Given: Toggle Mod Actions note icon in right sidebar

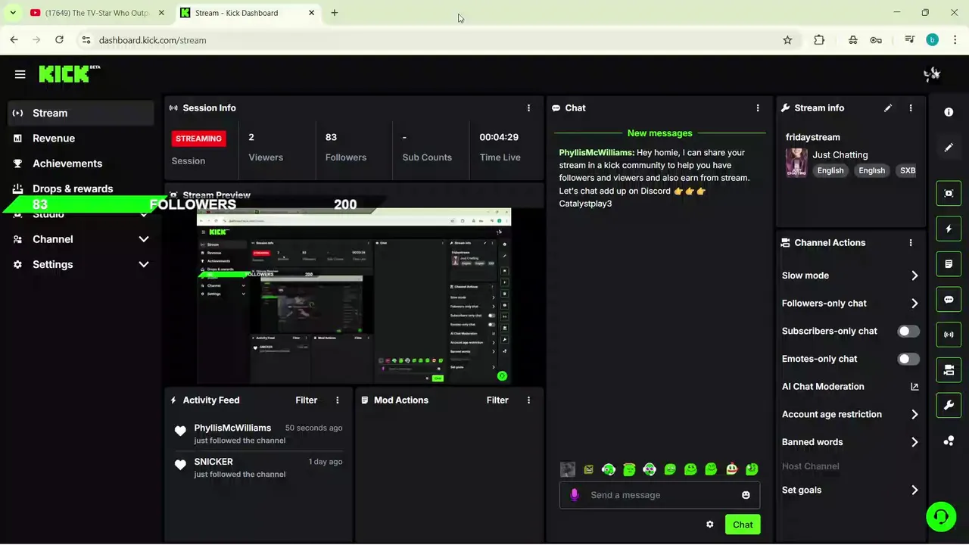Looking at the screenshot, I should click(949, 264).
